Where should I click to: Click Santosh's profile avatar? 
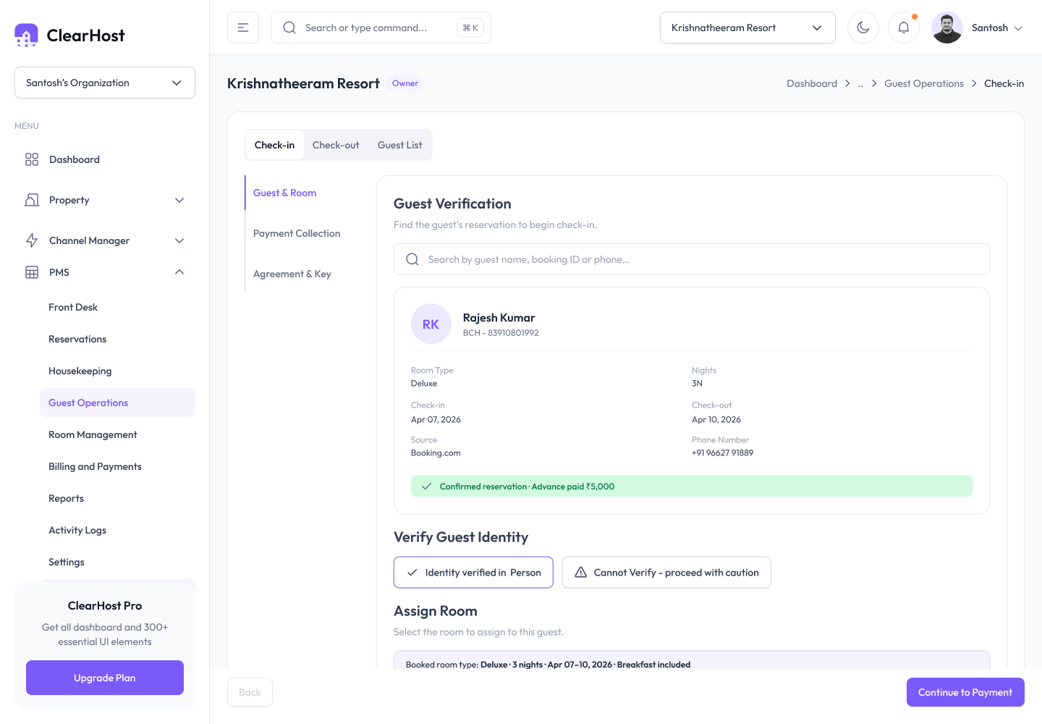coord(947,28)
